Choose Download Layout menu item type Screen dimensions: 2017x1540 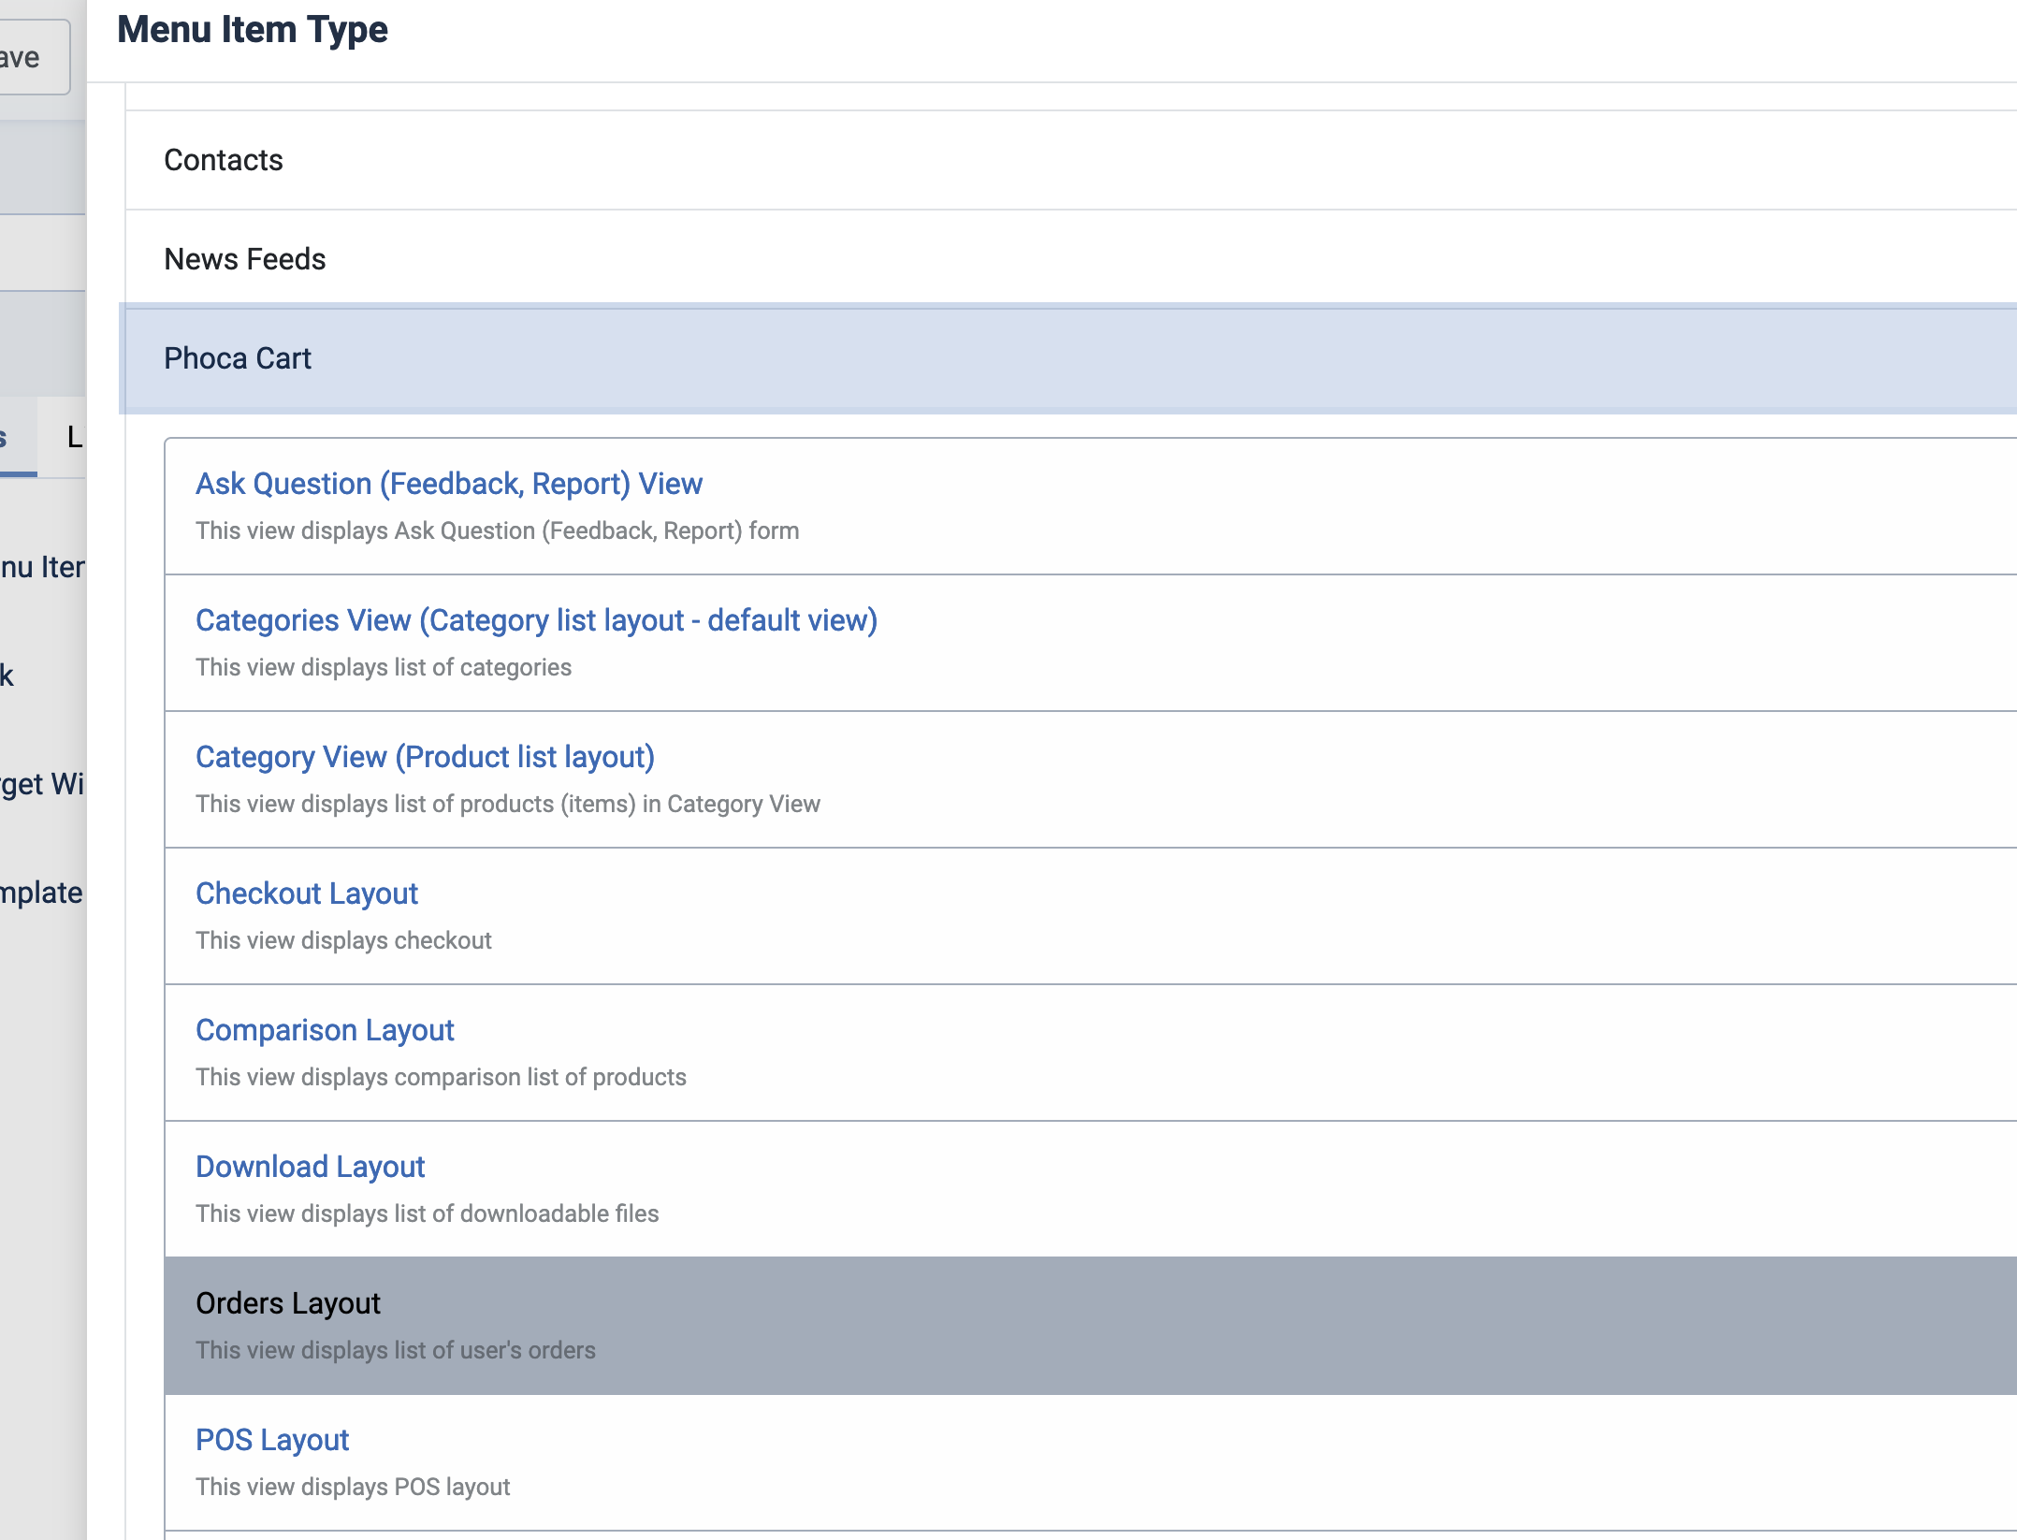coord(310,1167)
